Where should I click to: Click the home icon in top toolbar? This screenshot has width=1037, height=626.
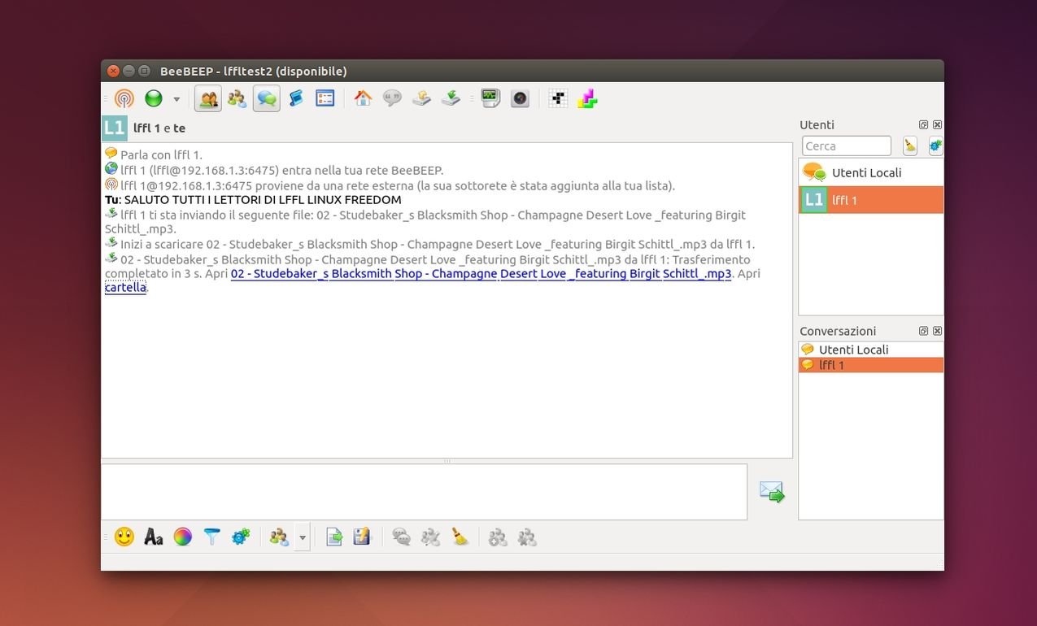coord(363,99)
